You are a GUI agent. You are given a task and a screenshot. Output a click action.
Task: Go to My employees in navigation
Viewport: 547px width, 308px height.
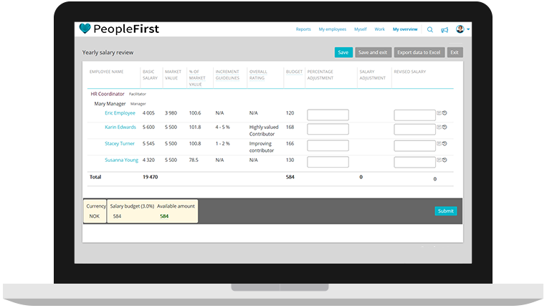point(332,29)
